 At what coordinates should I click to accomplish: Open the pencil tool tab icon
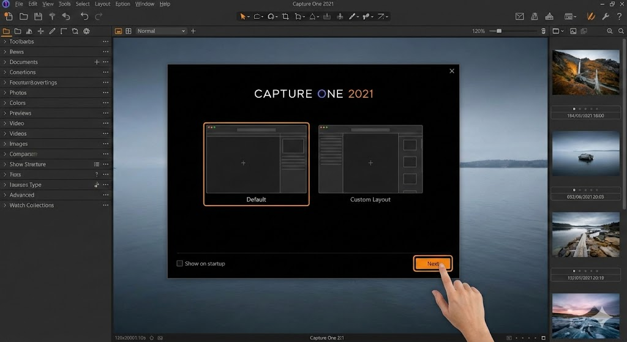52,31
